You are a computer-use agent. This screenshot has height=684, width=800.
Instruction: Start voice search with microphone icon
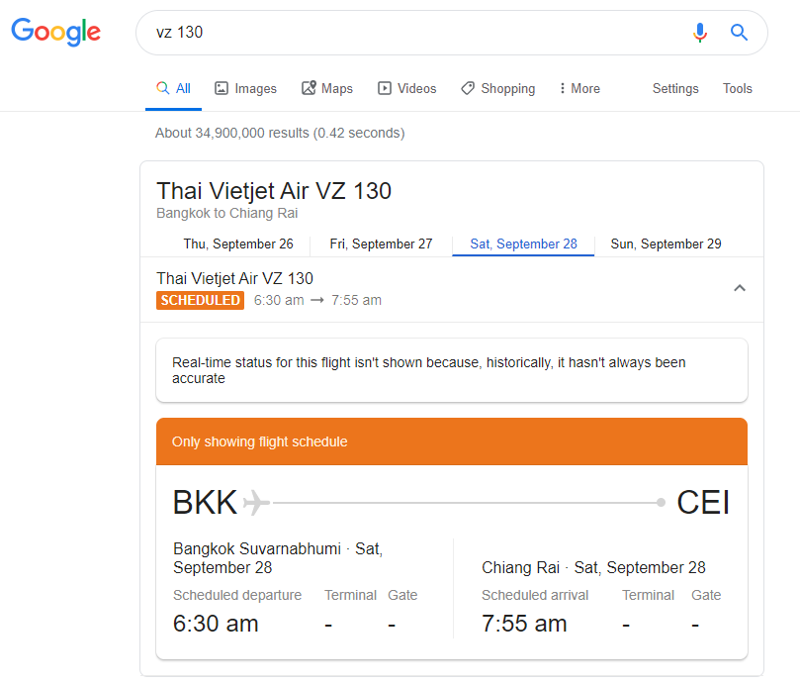pyautogui.click(x=700, y=33)
